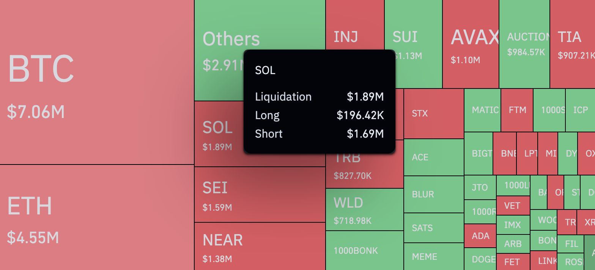The height and width of the screenshot is (270, 595).
Task: Select the ETH $4.55M tile
Action: coord(97,217)
